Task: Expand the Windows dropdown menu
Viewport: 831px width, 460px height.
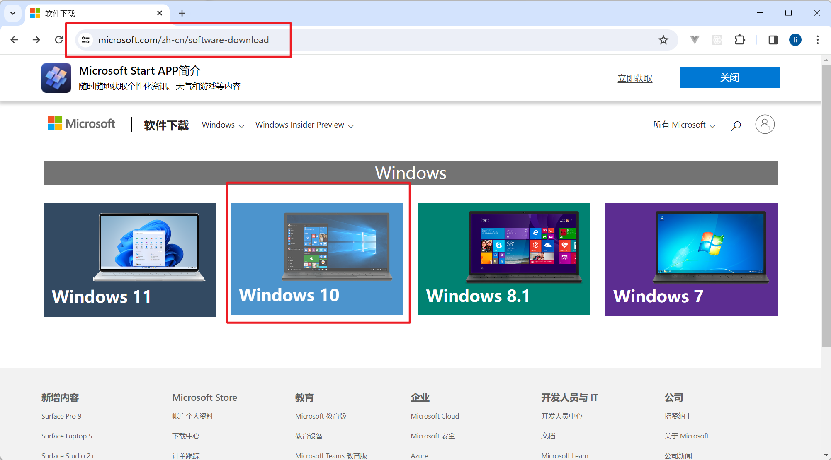Action: click(x=223, y=125)
